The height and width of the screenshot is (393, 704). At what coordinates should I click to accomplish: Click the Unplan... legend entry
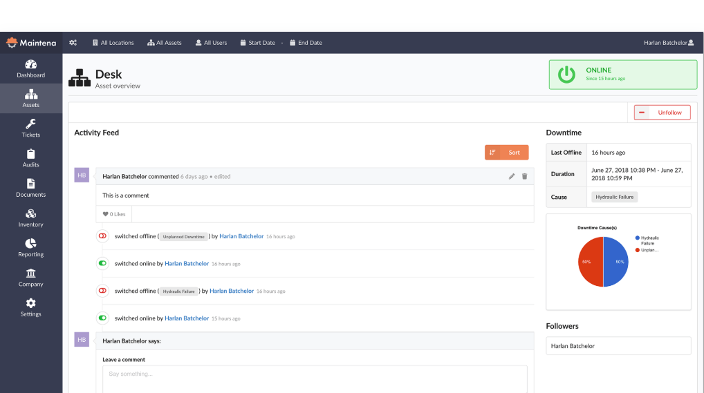pos(647,250)
